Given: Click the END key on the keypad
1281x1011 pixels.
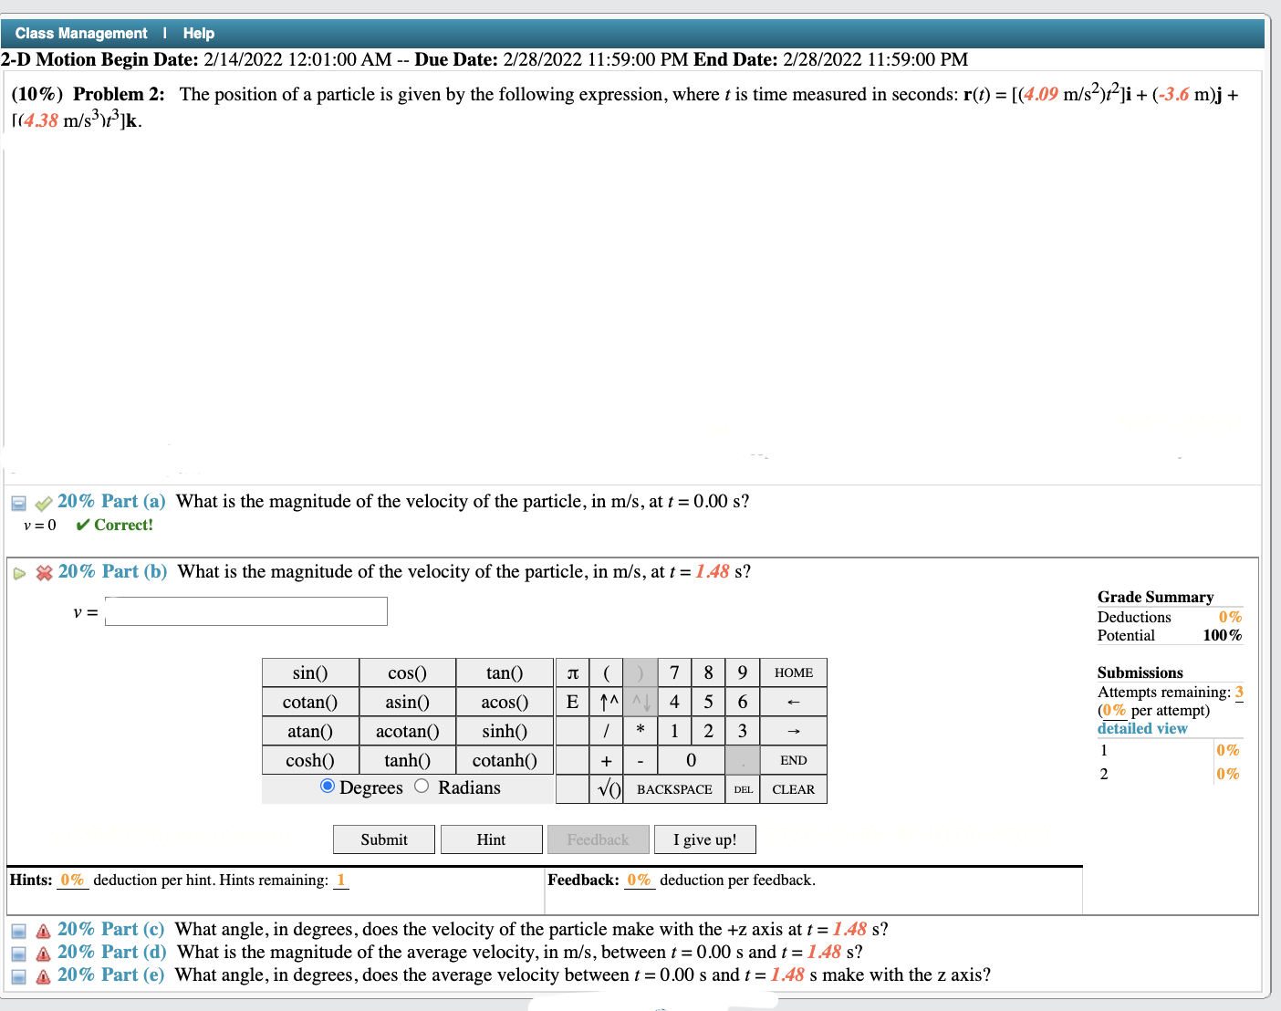Looking at the screenshot, I should pos(794,760).
